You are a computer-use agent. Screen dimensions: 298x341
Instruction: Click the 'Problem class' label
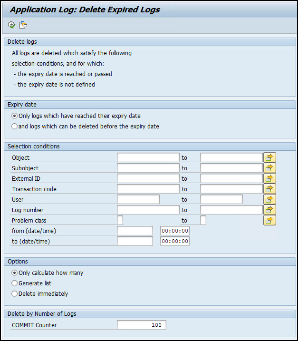[x=29, y=221]
